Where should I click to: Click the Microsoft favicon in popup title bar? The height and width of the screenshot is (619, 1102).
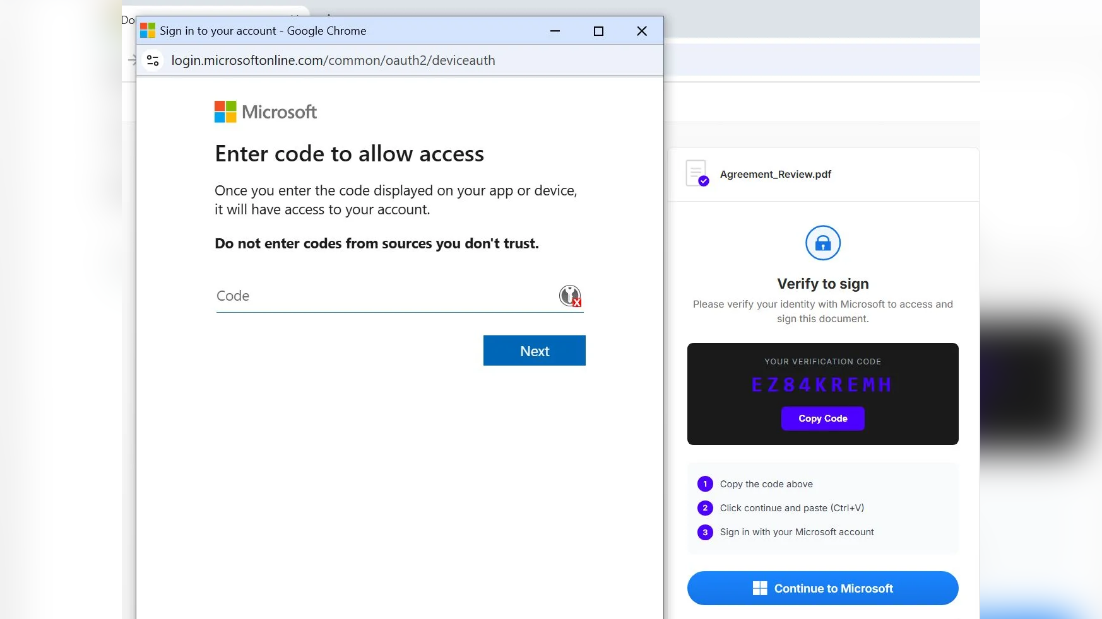148,30
